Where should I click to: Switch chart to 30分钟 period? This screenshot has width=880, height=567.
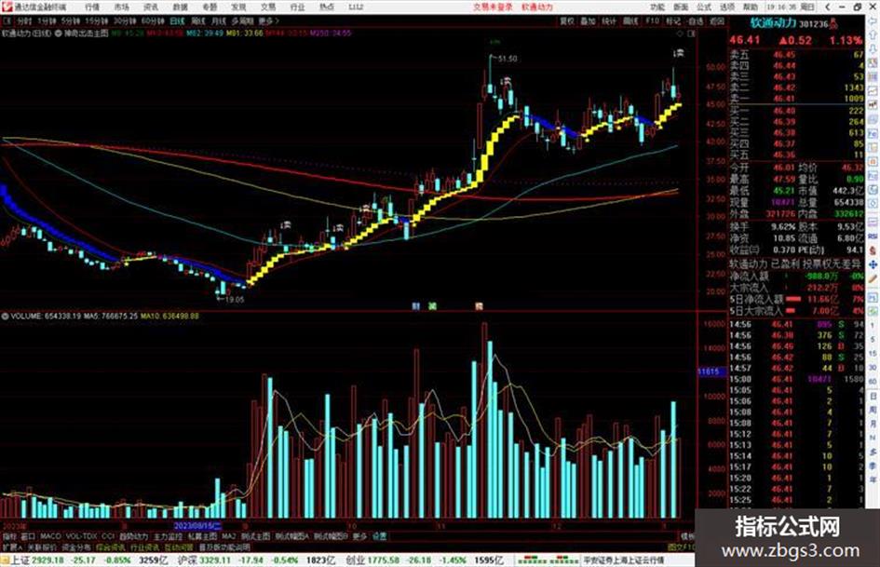pyautogui.click(x=125, y=20)
